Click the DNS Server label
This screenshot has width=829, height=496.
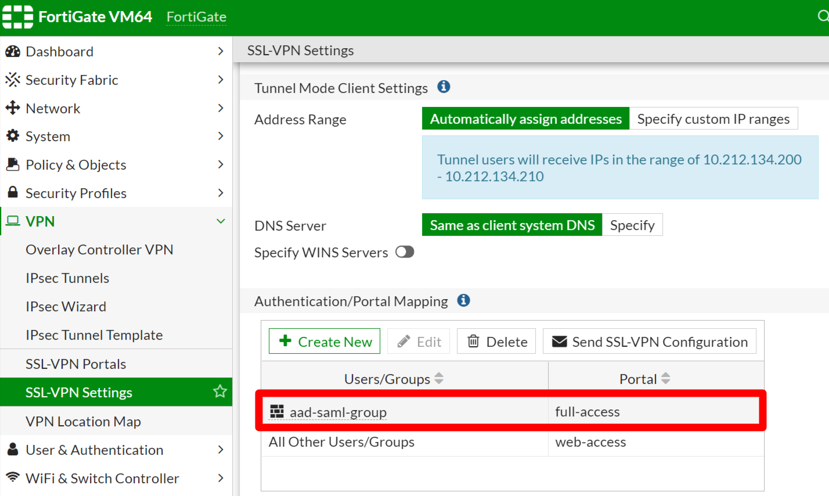click(290, 226)
